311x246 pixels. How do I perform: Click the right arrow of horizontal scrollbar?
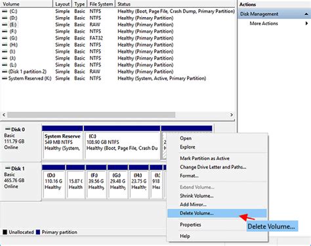click(232, 114)
